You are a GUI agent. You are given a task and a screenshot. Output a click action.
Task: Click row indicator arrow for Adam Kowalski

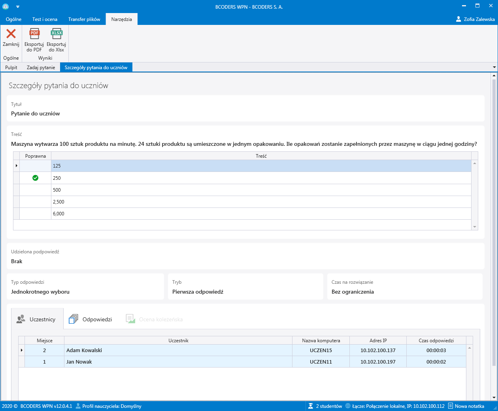pyautogui.click(x=21, y=350)
